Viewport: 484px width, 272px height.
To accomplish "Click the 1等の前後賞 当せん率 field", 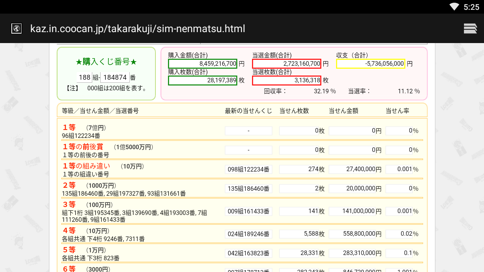I will click(x=399, y=150).
